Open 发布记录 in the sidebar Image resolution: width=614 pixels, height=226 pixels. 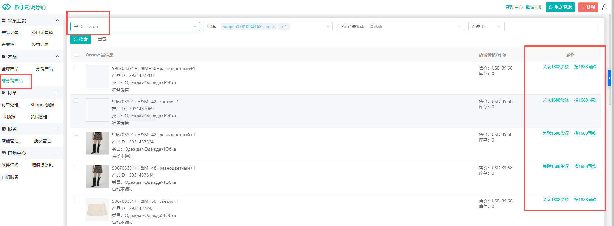pyautogui.click(x=40, y=44)
